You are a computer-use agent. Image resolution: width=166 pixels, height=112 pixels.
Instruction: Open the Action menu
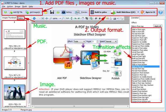[10, 7]
